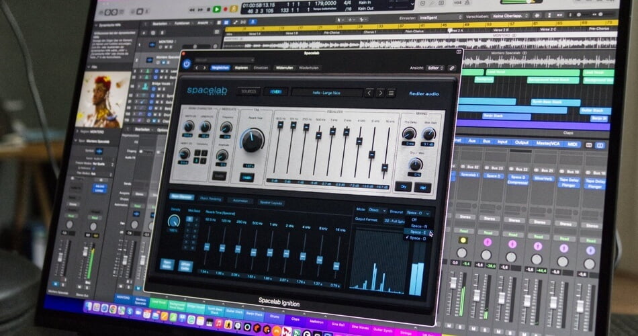Screen dimensions: 638x336
Task: Click the Vergleichen compare button
Action: point(219,67)
